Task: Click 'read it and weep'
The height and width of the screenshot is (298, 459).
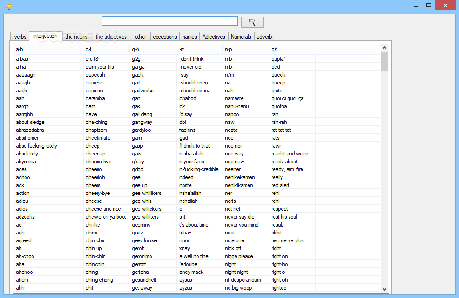Action: [289, 154]
